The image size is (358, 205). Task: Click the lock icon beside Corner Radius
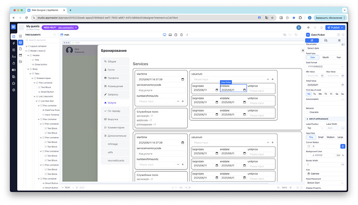343,146
